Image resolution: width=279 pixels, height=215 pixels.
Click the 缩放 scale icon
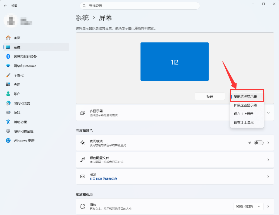[x=83, y=206]
